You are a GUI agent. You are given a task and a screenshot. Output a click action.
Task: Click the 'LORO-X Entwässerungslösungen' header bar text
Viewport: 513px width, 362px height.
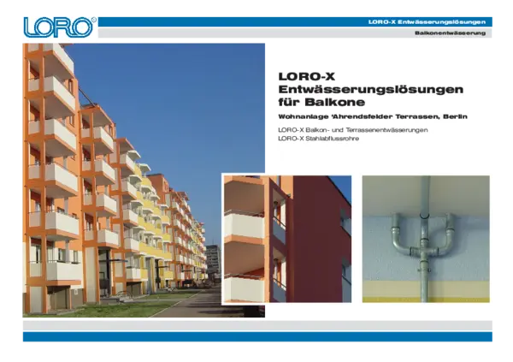coord(427,22)
